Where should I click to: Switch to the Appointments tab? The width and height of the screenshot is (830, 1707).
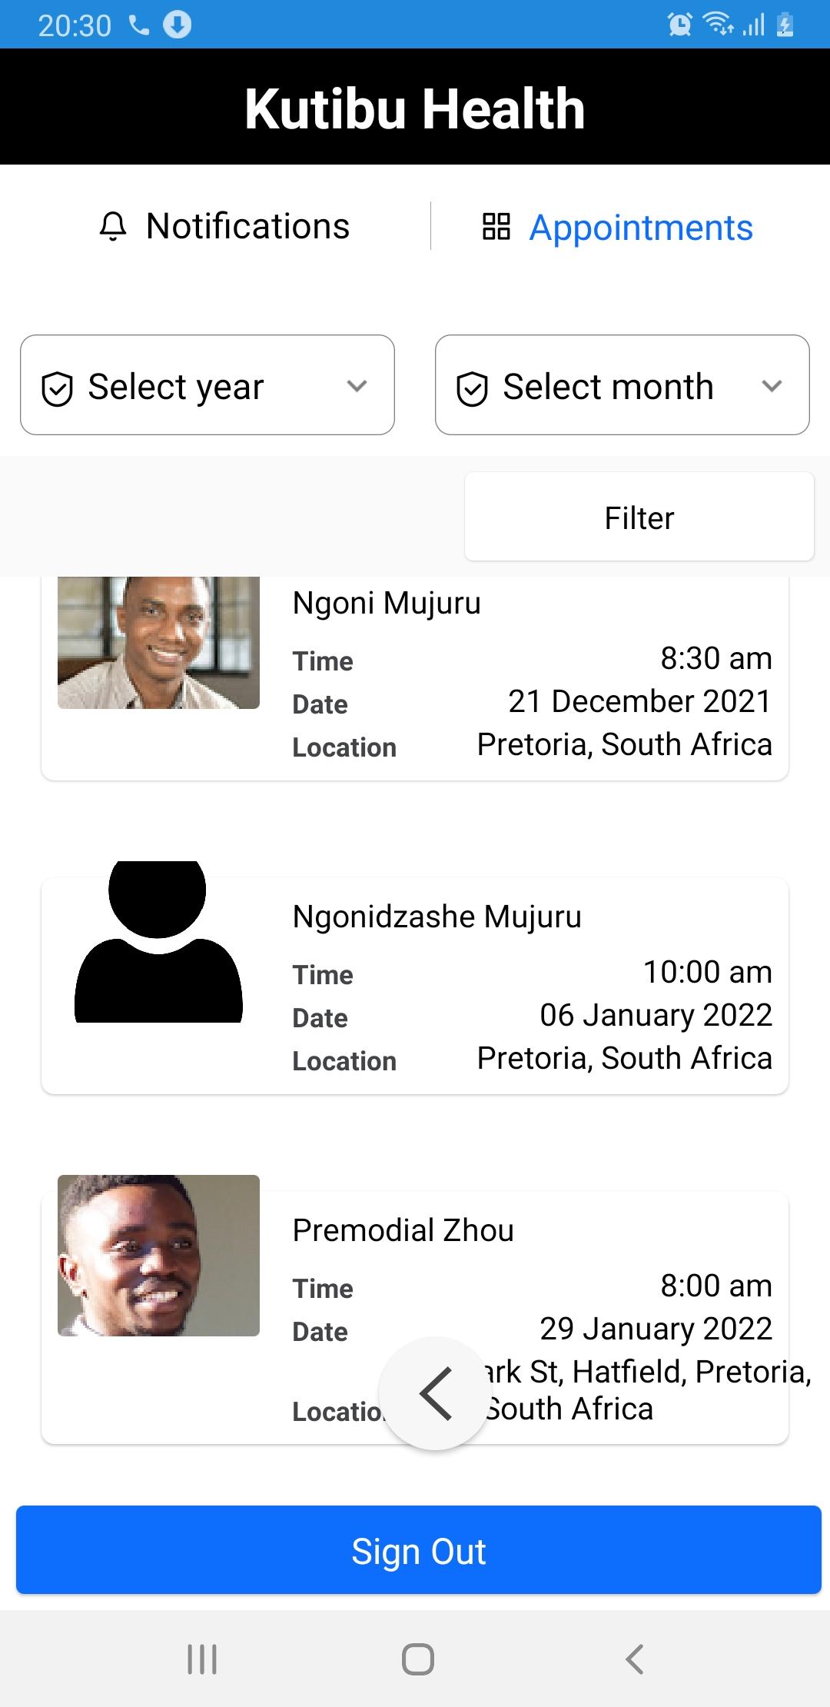[x=618, y=228]
